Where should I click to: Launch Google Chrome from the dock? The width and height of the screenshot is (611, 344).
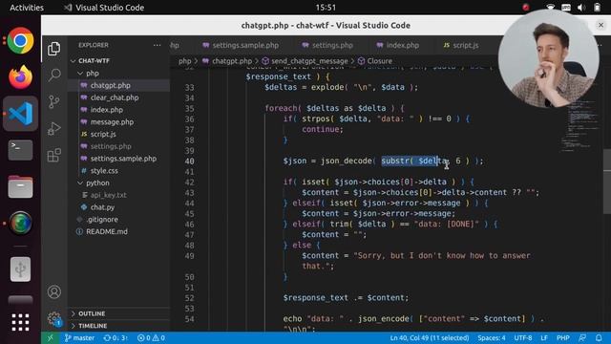click(x=20, y=40)
